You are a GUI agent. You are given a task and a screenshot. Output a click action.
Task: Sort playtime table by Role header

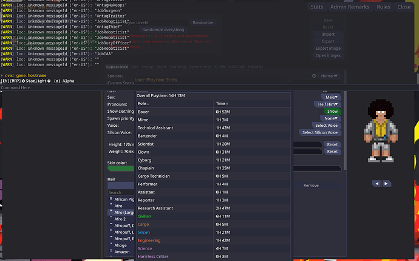click(x=175, y=104)
